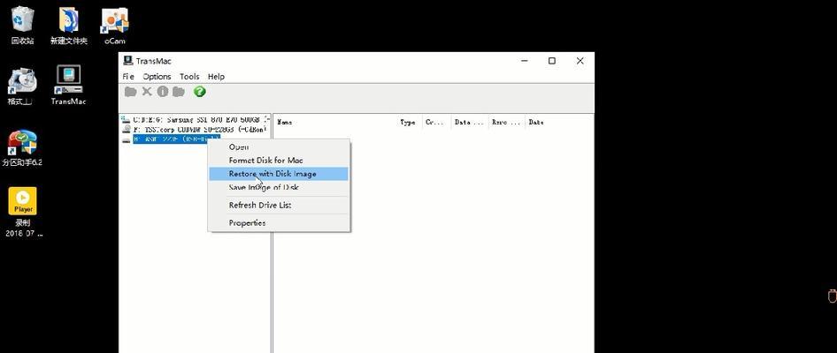Choose Save Image of Disk

[x=279, y=187]
